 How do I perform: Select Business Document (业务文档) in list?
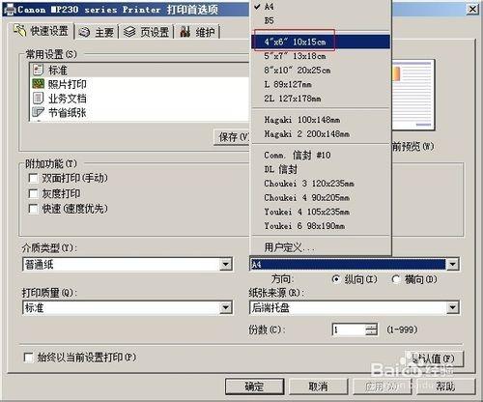pyautogui.click(x=140, y=98)
